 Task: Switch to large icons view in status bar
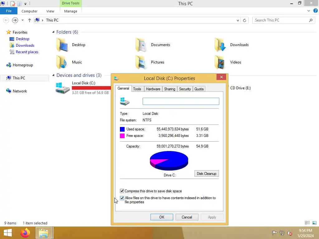click(314, 223)
